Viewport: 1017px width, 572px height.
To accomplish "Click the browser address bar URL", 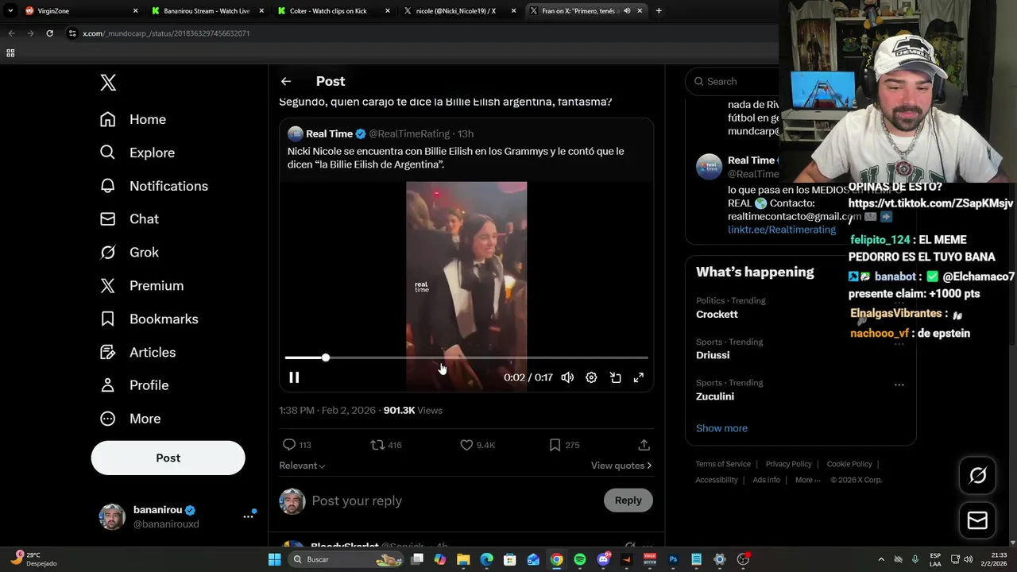I will [x=166, y=33].
